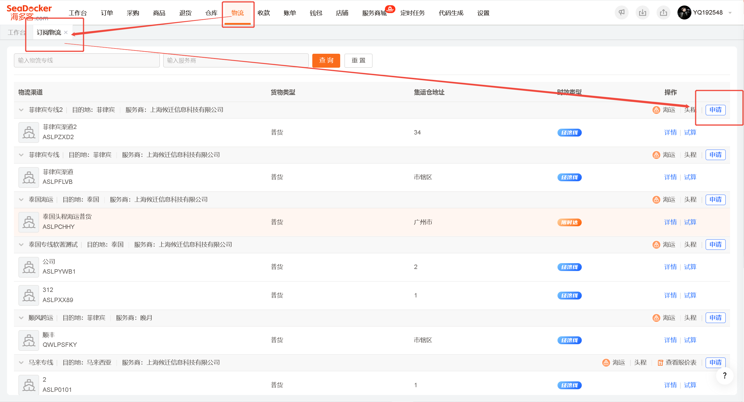Collapse the 马来专线 group
The image size is (744, 402).
(21, 362)
